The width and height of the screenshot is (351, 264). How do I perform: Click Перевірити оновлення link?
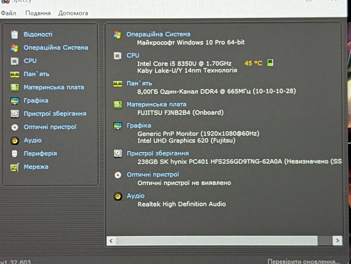point(304,261)
